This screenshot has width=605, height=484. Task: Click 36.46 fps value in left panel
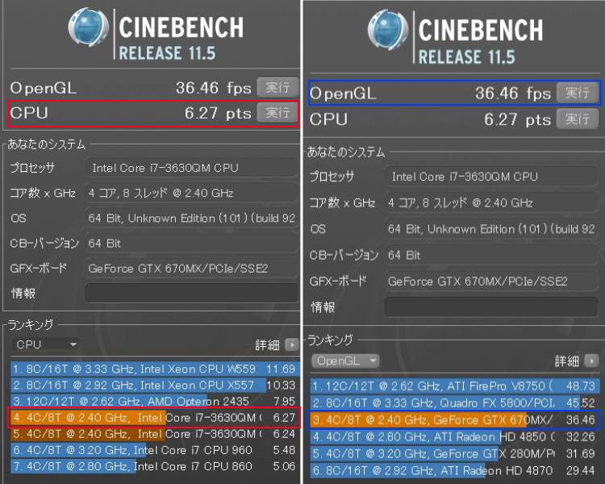[214, 88]
